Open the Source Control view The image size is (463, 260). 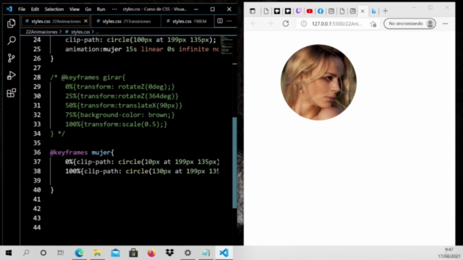12,58
